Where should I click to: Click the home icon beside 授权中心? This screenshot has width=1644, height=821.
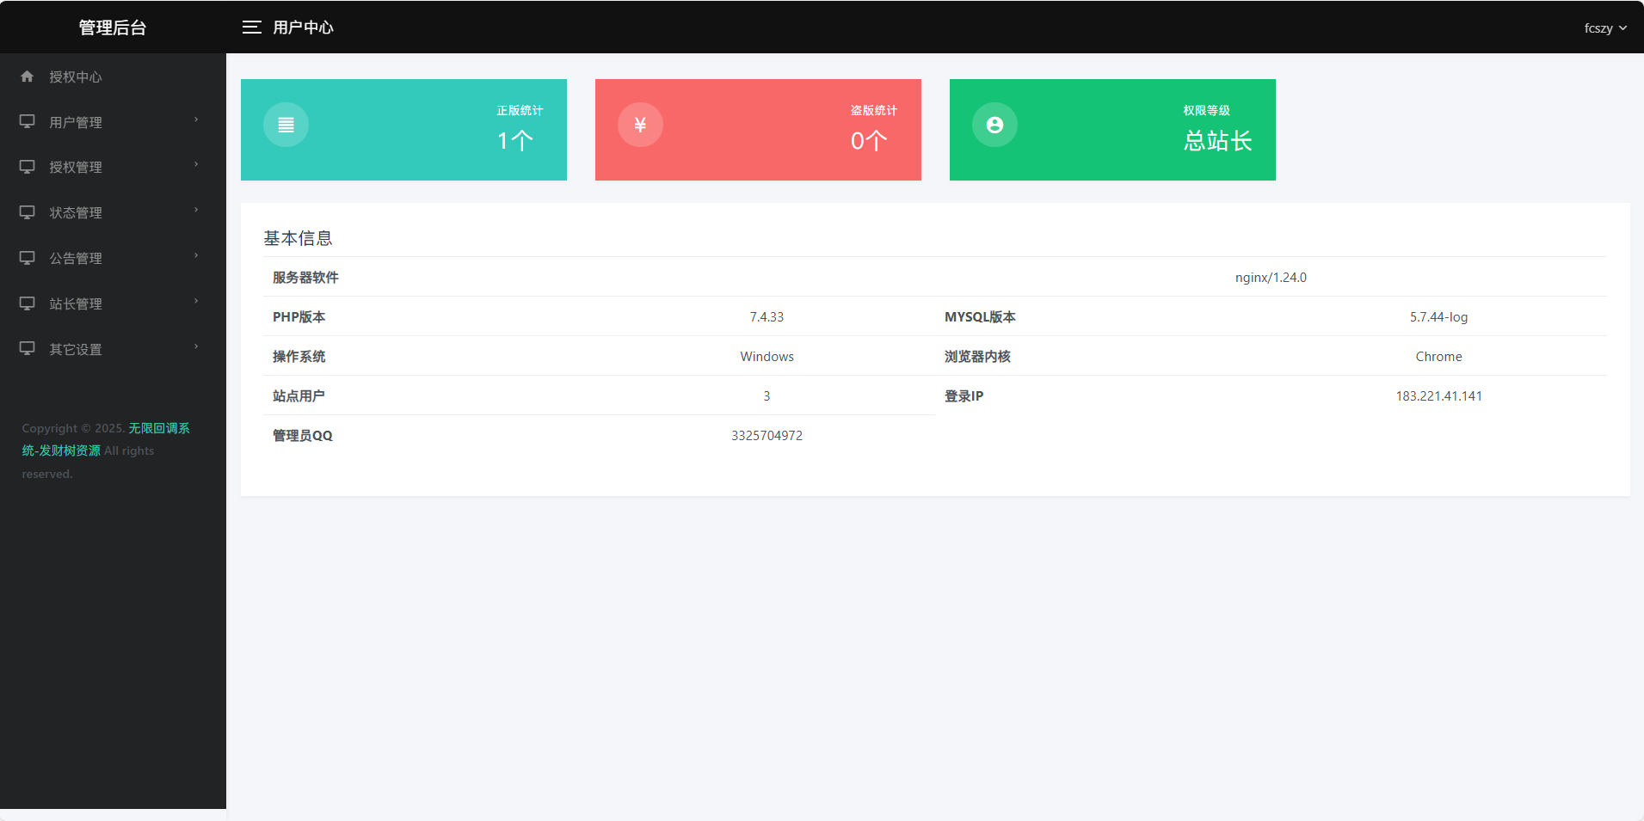pos(28,77)
